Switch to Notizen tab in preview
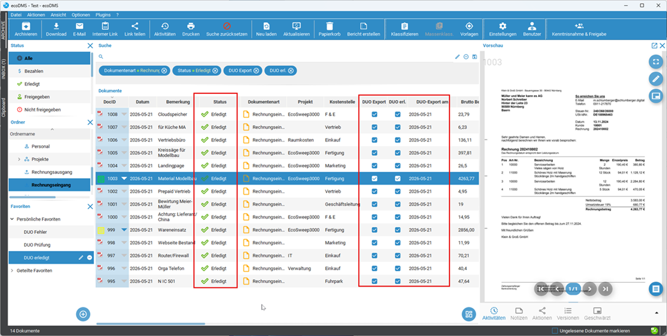667x336 pixels. click(519, 314)
